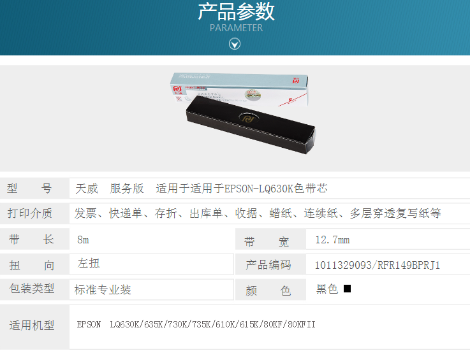Select the EPSON LQ630K compatible models text
Viewport: 470px width, 351px height.
[x=196, y=324]
